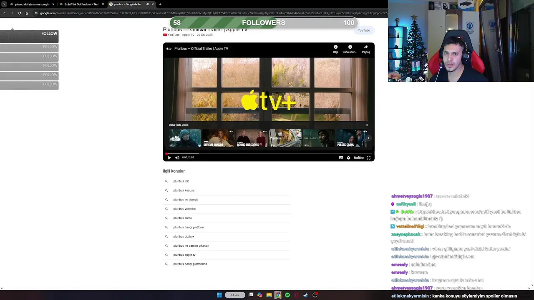The height and width of the screenshot is (300, 534).
Task: Launch Copilot from the taskbar
Action: click(260, 295)
